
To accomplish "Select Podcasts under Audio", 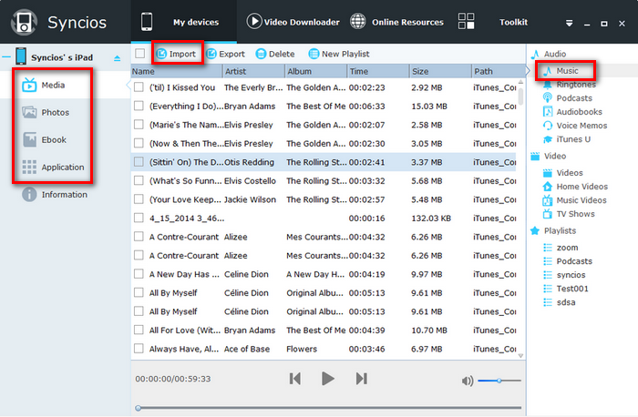I will [x=568, y=98].
